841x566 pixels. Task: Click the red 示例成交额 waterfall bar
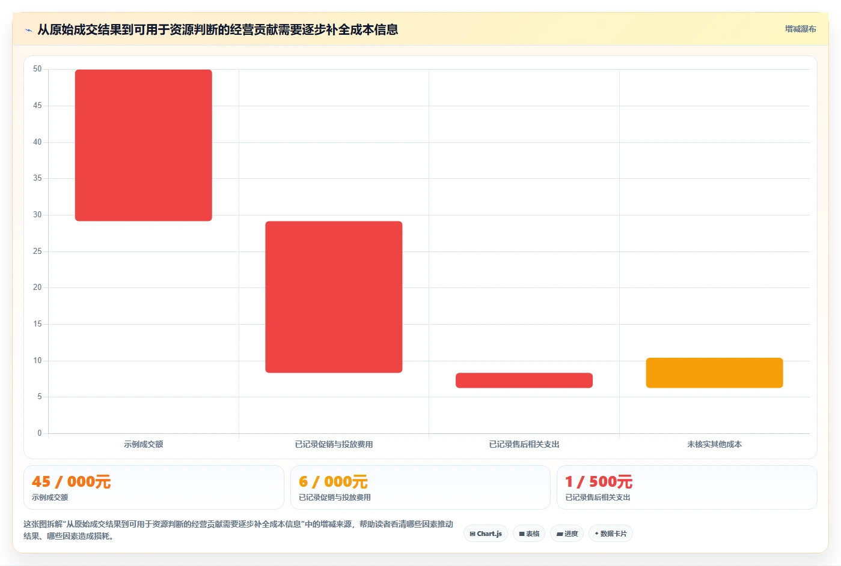tap(143, 145)
